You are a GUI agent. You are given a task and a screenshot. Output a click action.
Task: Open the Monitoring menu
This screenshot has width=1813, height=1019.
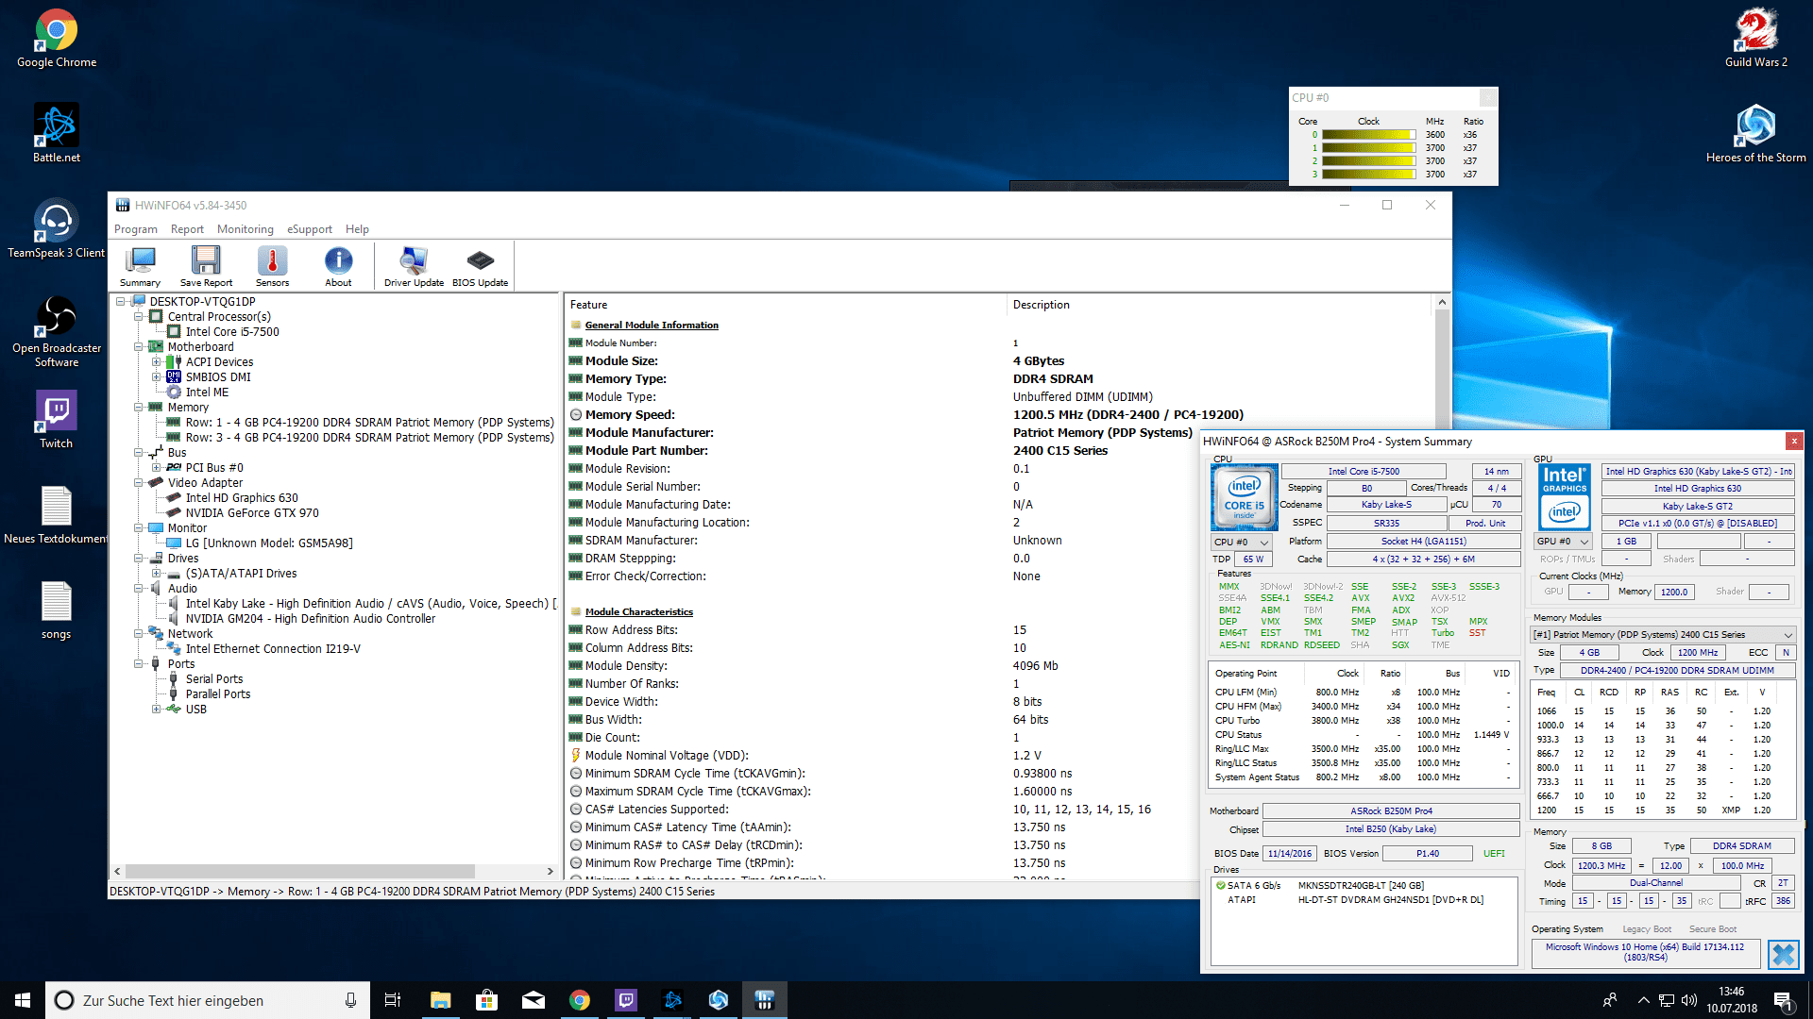point(245,229)
